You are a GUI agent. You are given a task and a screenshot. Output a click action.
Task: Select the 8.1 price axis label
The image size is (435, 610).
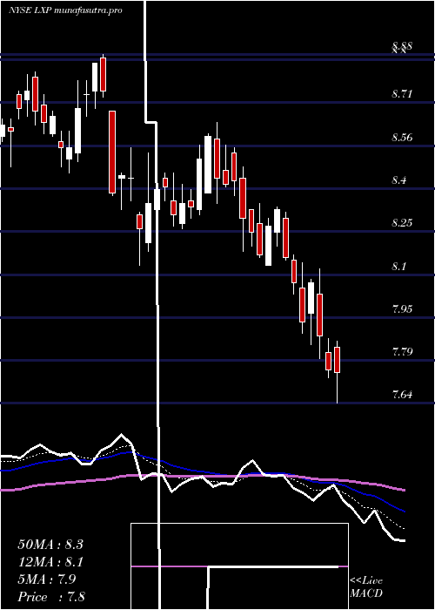click(x=398, y=267)
